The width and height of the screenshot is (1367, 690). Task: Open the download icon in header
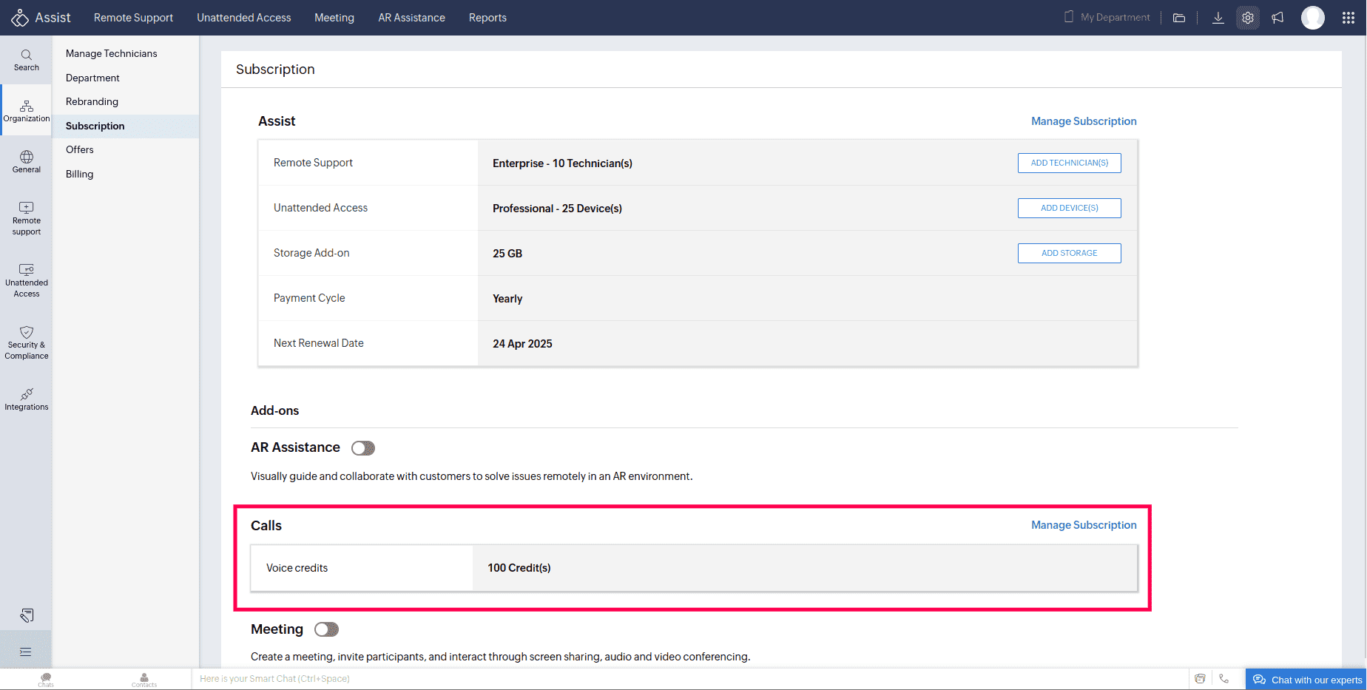point(1218,18)
